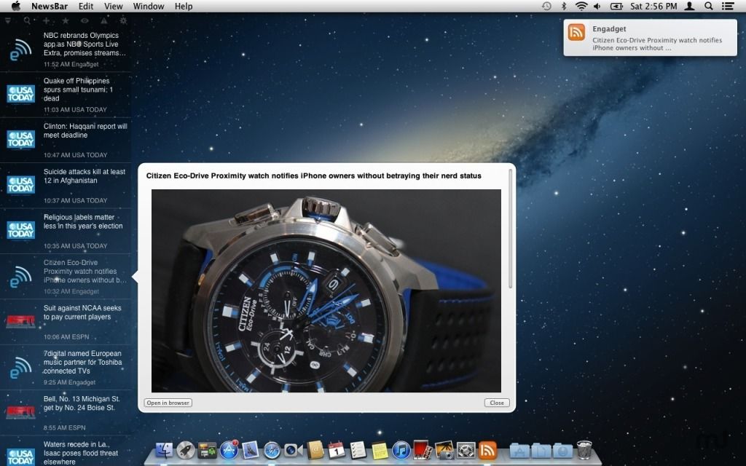This screenshot has height=466, width=746.
Task: Select Waters recede in La. story
Action: pos(66,451)
